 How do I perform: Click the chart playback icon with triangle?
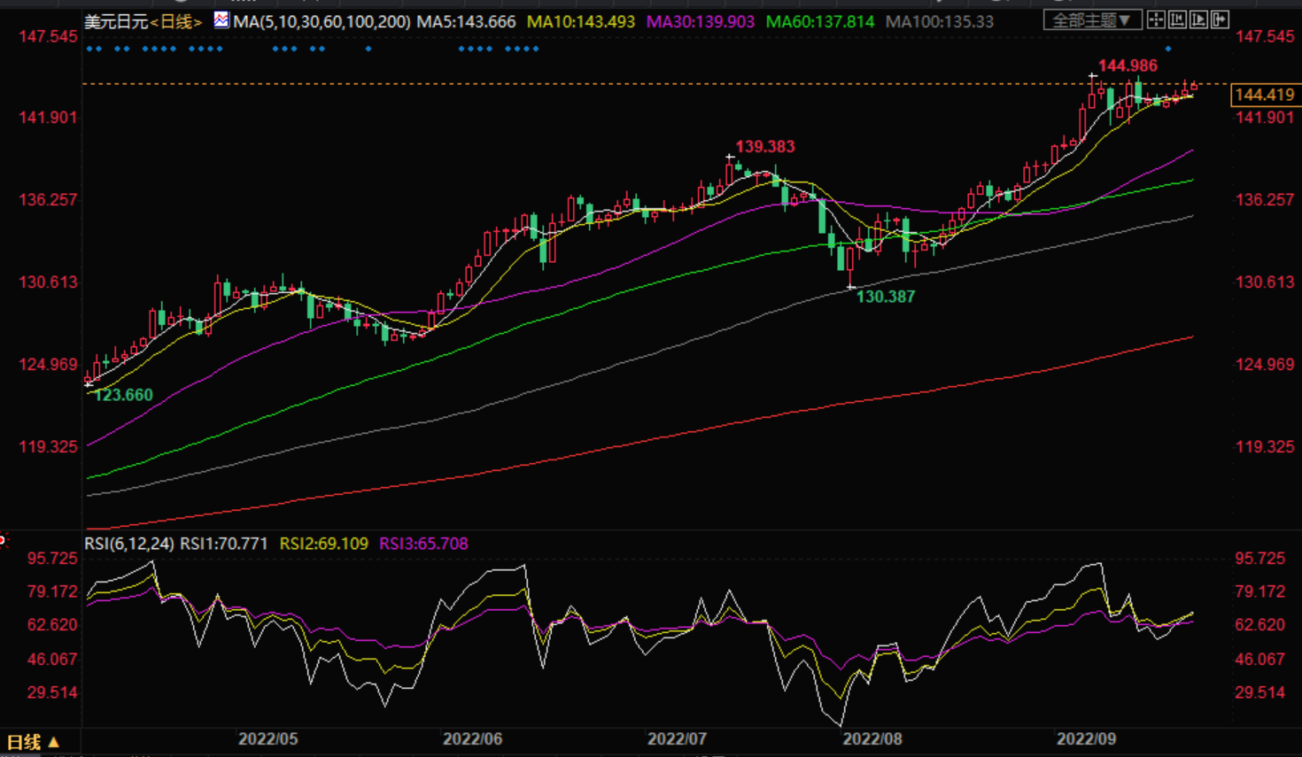coord(1198,19)
